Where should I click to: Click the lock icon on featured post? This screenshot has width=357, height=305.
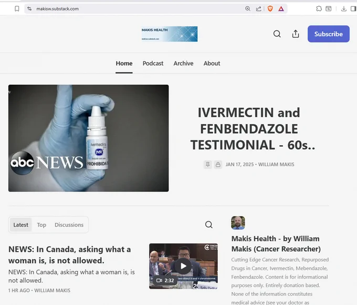click(218, 165)
